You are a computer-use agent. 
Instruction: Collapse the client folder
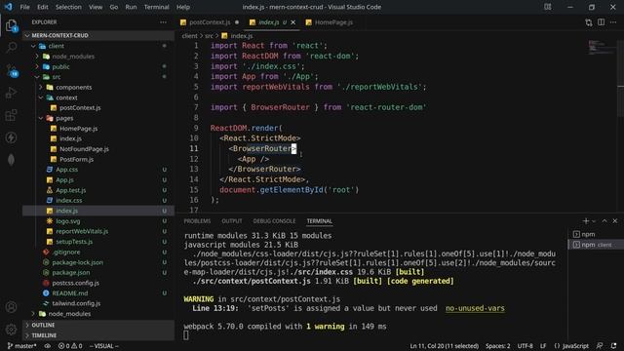[98, 46]
